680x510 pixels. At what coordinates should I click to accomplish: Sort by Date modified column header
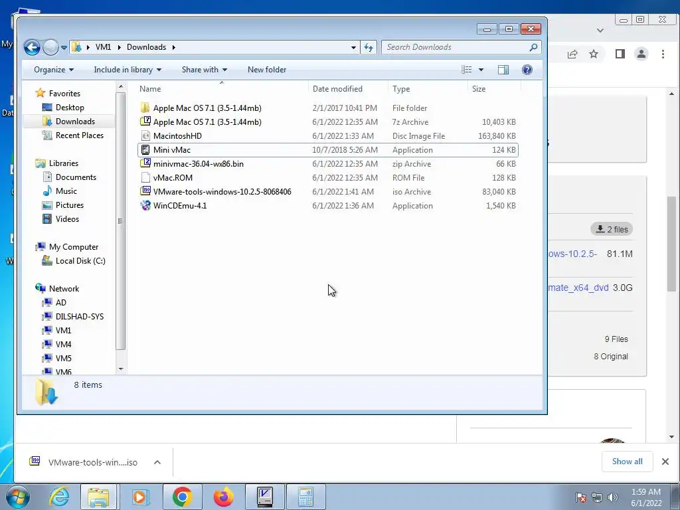[337, 89]
